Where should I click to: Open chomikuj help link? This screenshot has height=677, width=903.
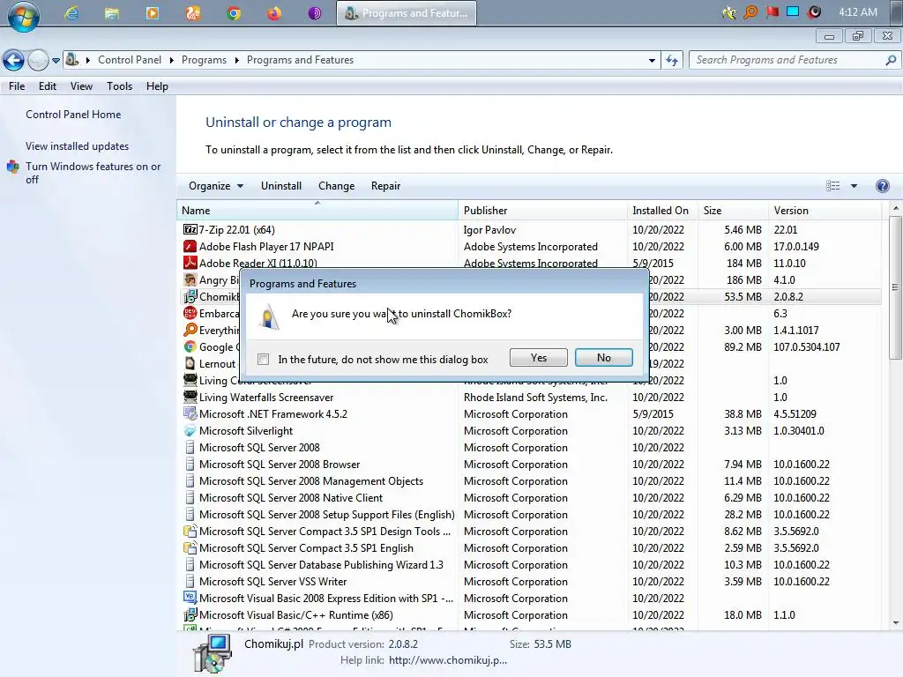[x=448, y=660]
